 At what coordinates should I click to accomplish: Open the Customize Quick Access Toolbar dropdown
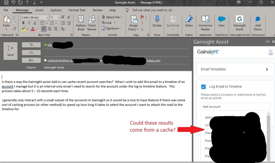point(42,2)
